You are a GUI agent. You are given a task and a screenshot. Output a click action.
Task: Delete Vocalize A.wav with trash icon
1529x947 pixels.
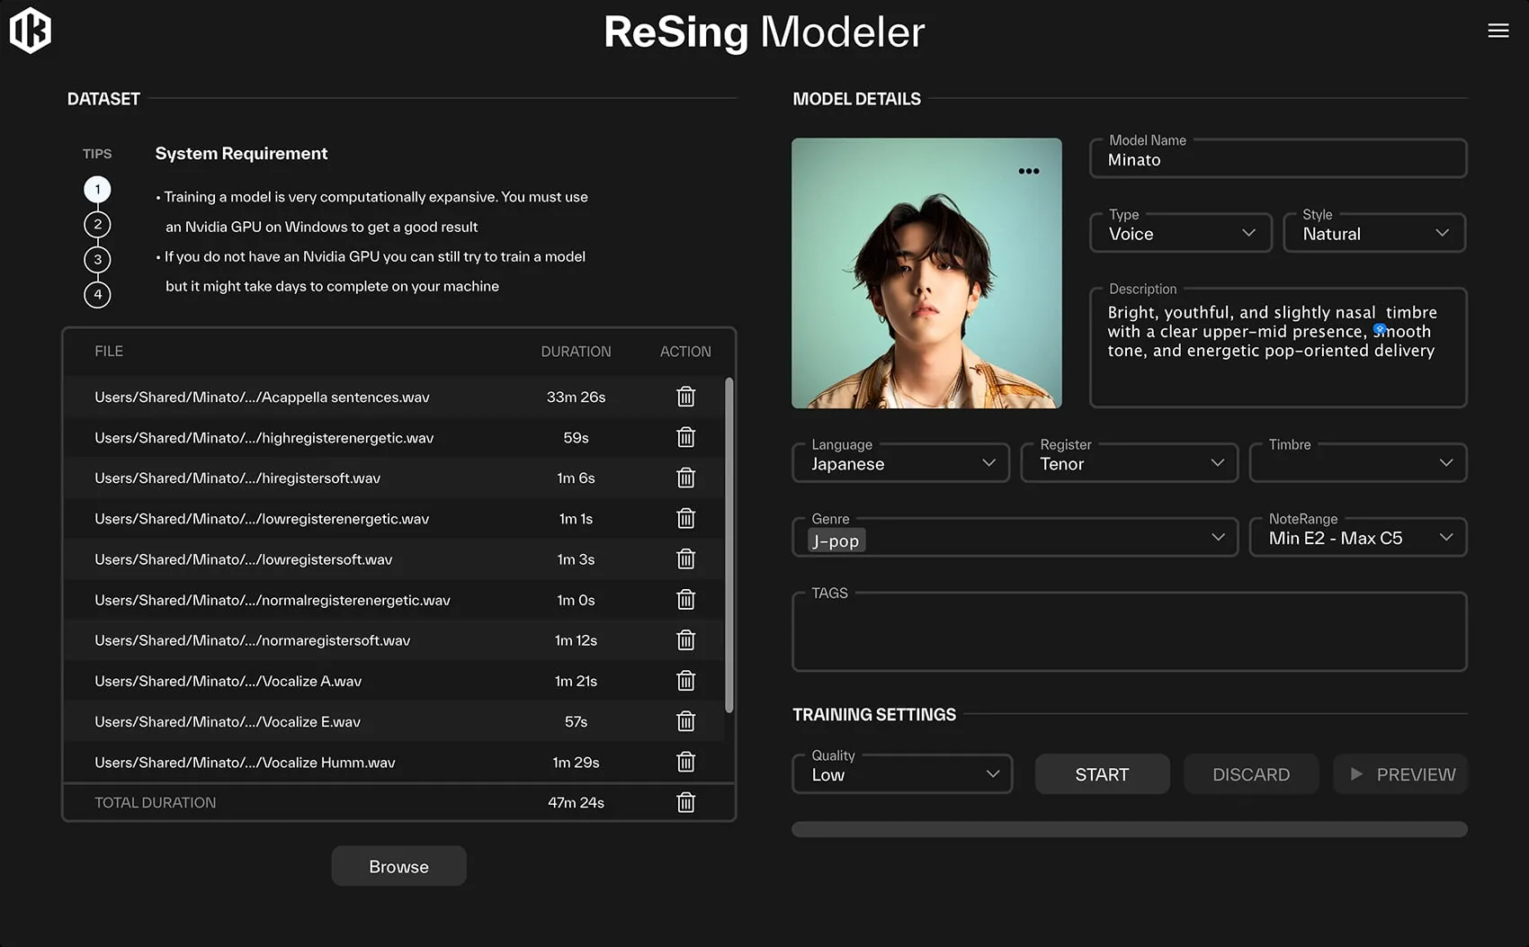coord(685,681)
